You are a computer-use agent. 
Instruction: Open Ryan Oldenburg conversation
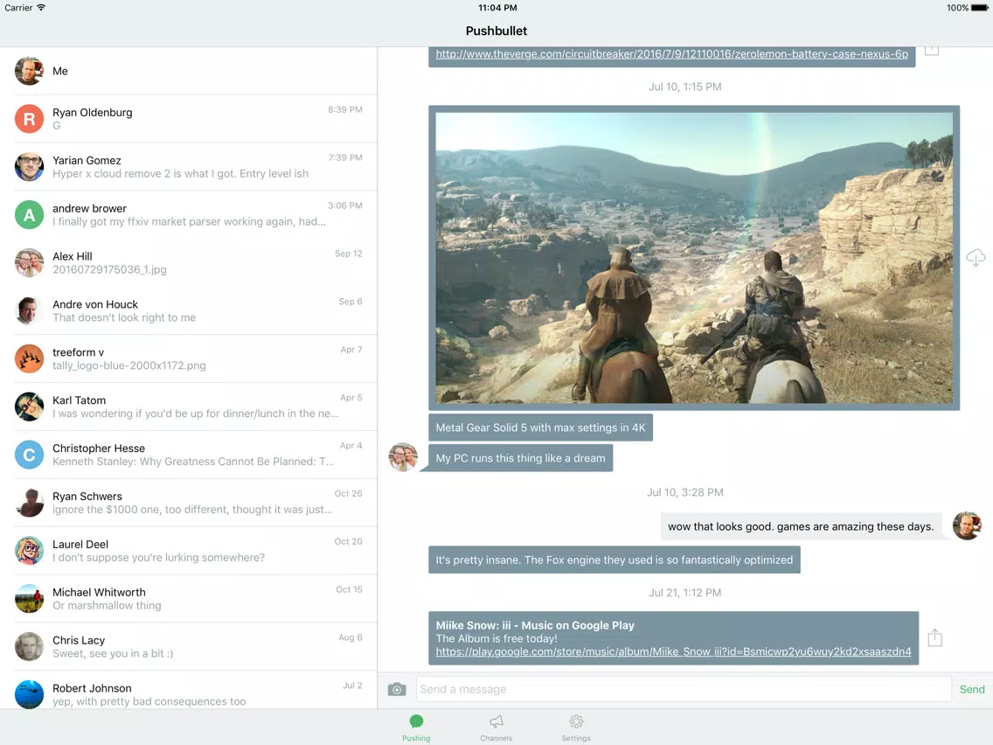pyautogui.click(x=189, y=119)
